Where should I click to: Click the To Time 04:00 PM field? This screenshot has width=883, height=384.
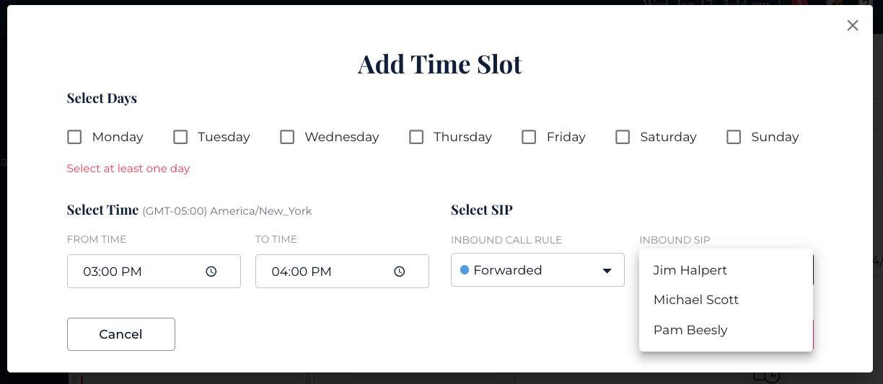click(317, 272)
